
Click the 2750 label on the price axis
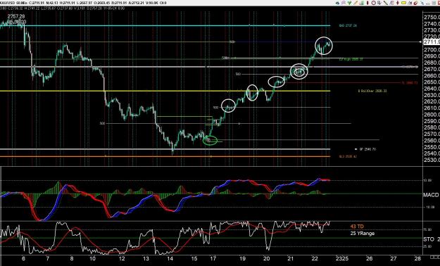click(432, 17)
